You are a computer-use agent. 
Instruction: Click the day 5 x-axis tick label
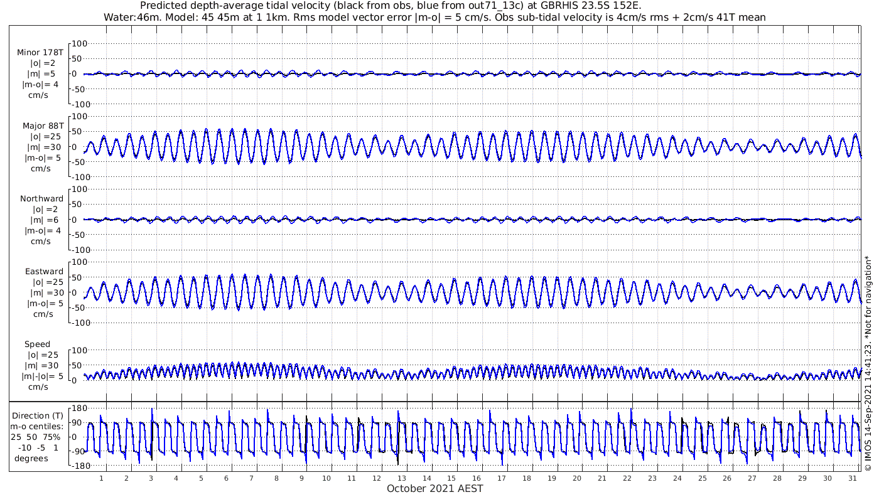pyautogui.click(x=201, y=478)
